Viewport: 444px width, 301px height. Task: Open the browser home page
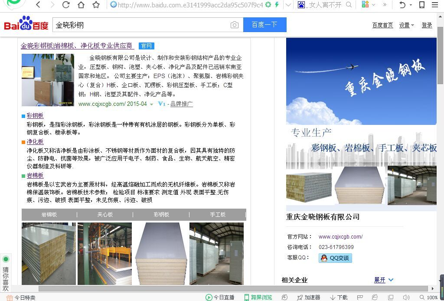[x=81, y=5]
